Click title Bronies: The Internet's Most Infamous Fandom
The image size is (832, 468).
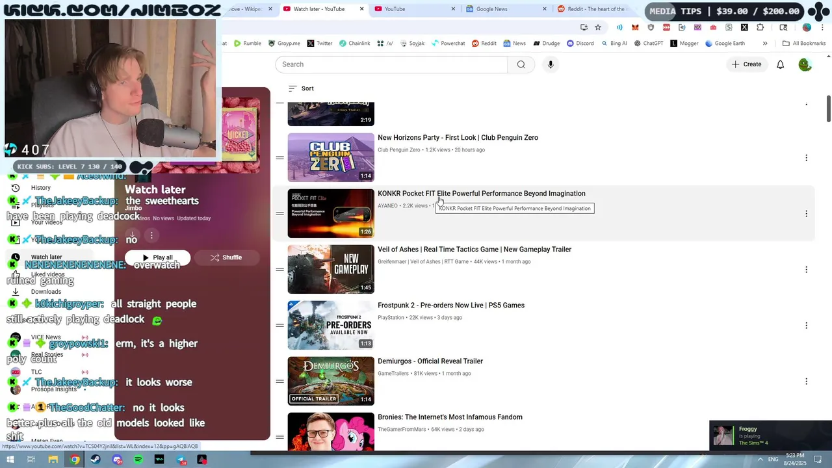point(450,417)
